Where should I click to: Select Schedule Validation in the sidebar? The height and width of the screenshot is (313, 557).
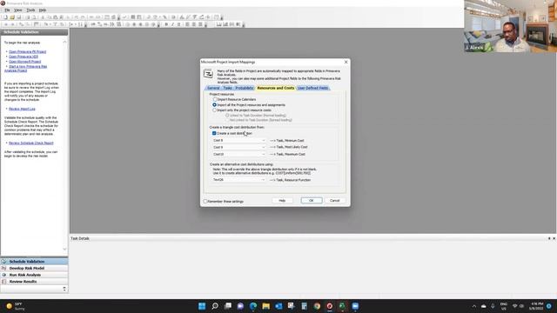pyautogui.click(x=34, y=262)
